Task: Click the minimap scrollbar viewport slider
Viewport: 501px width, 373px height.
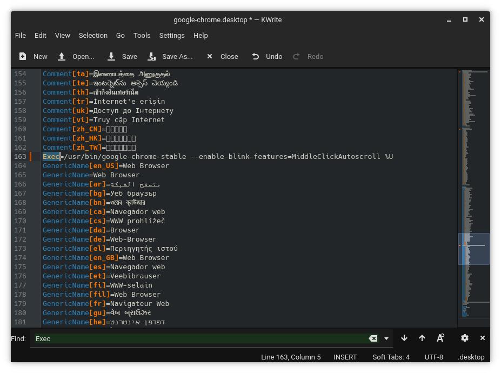Action: coord(473,249)
